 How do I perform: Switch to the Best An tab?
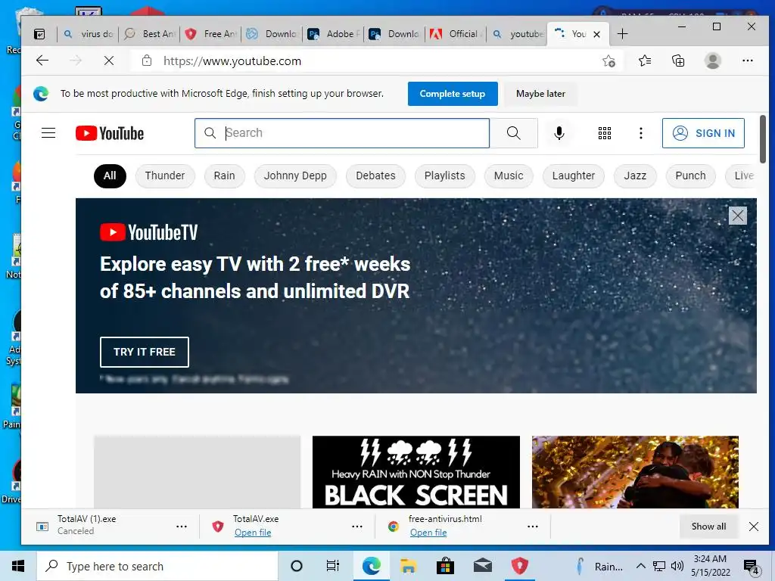pos(150,34)
